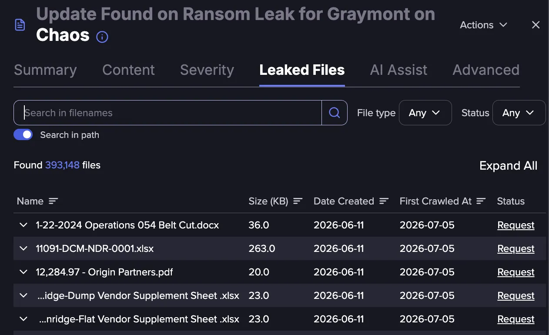The height and width of the screenshot is (335, 549).
Task: Request the Origin Partners.pdf file
Action: click(x=516, y=272)
